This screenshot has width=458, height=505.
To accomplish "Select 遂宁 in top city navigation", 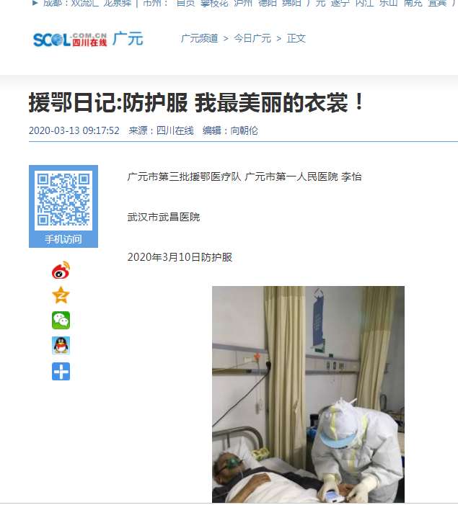I will pos(340,3).
